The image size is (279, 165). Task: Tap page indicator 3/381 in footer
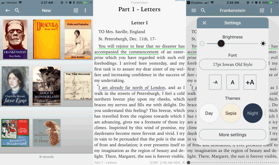[154, 163]
